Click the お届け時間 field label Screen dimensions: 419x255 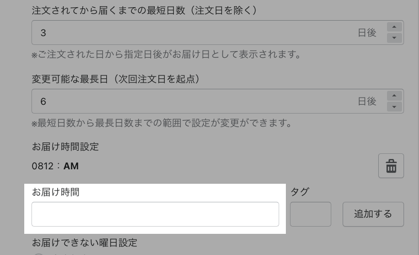56,192
